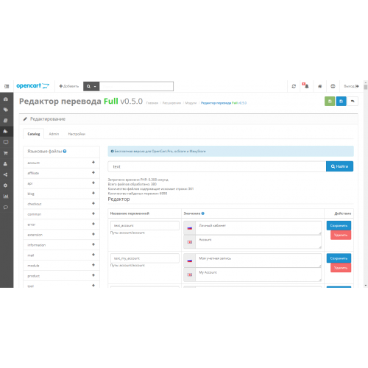Open the Dashboard icon in the sidebar
This screenshot has width=368, height=368.
pyautogui.click(x=6, y=99)
